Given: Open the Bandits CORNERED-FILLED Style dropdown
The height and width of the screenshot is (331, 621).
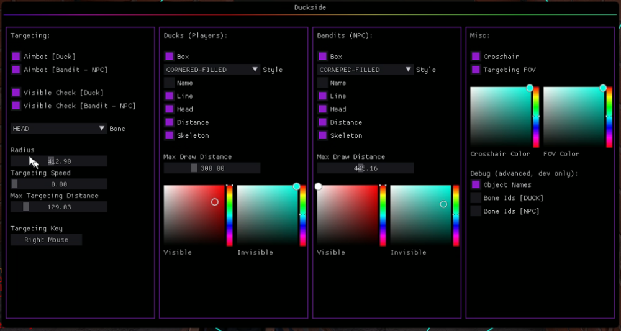Looking at the screenshot, I should tap(365, 70).
